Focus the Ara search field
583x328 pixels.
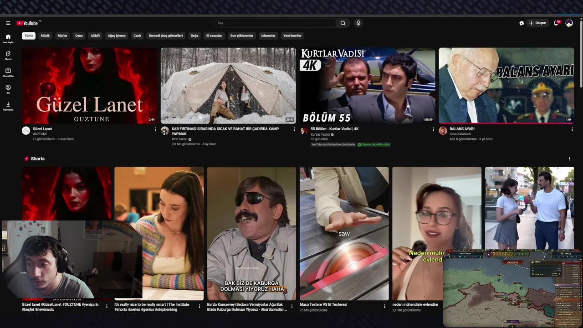pos(275,23)
